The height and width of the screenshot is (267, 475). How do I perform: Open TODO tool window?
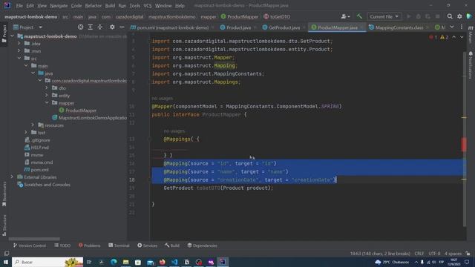point(62,245)
